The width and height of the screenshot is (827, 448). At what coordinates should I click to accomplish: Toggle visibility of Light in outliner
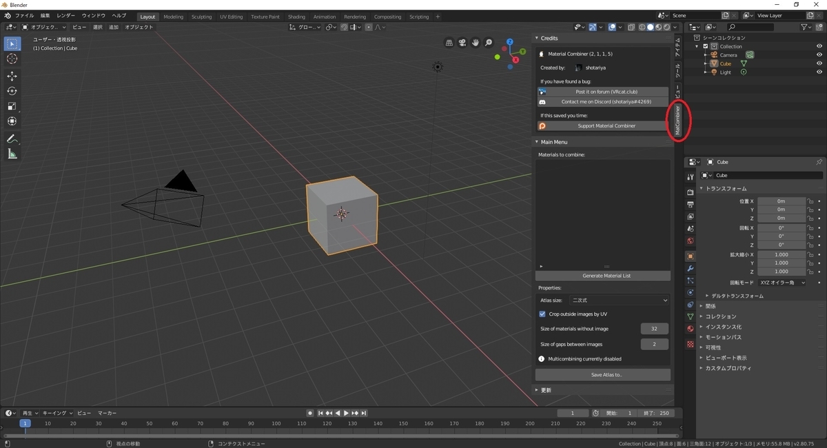coord(819,72)
